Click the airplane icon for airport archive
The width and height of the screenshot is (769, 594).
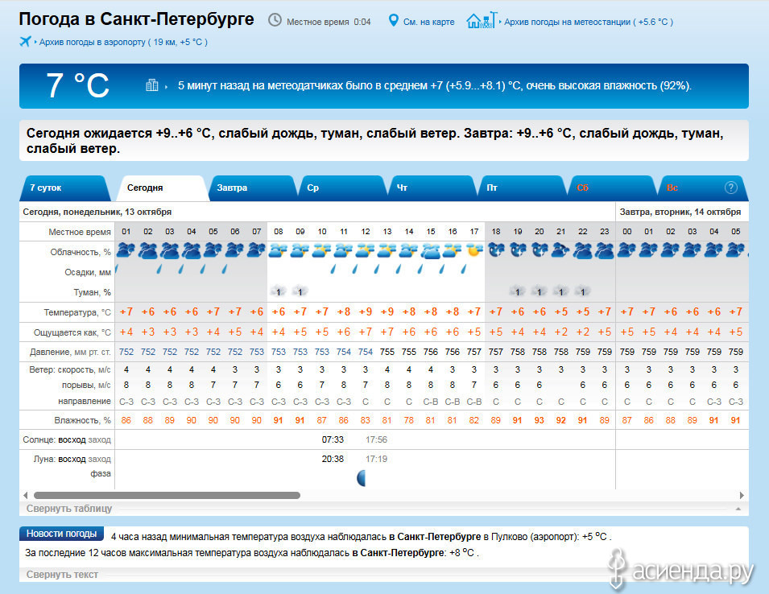point(26,41)
